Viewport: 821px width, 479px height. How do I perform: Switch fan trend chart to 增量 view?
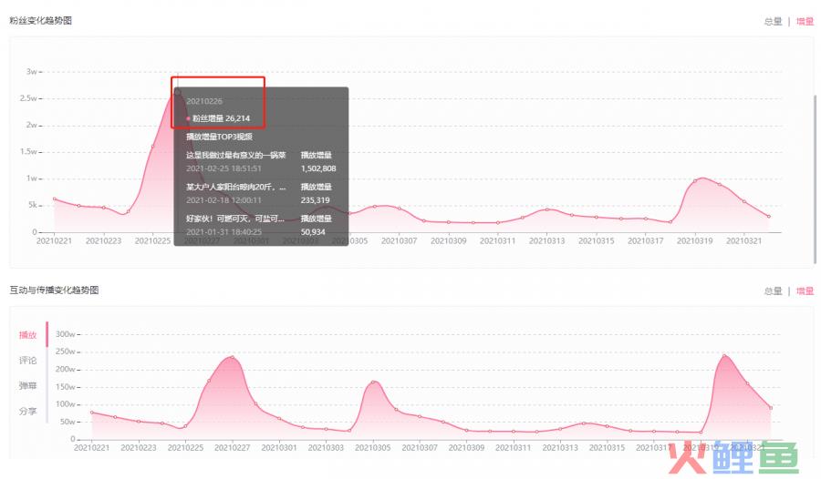point(805,22)
